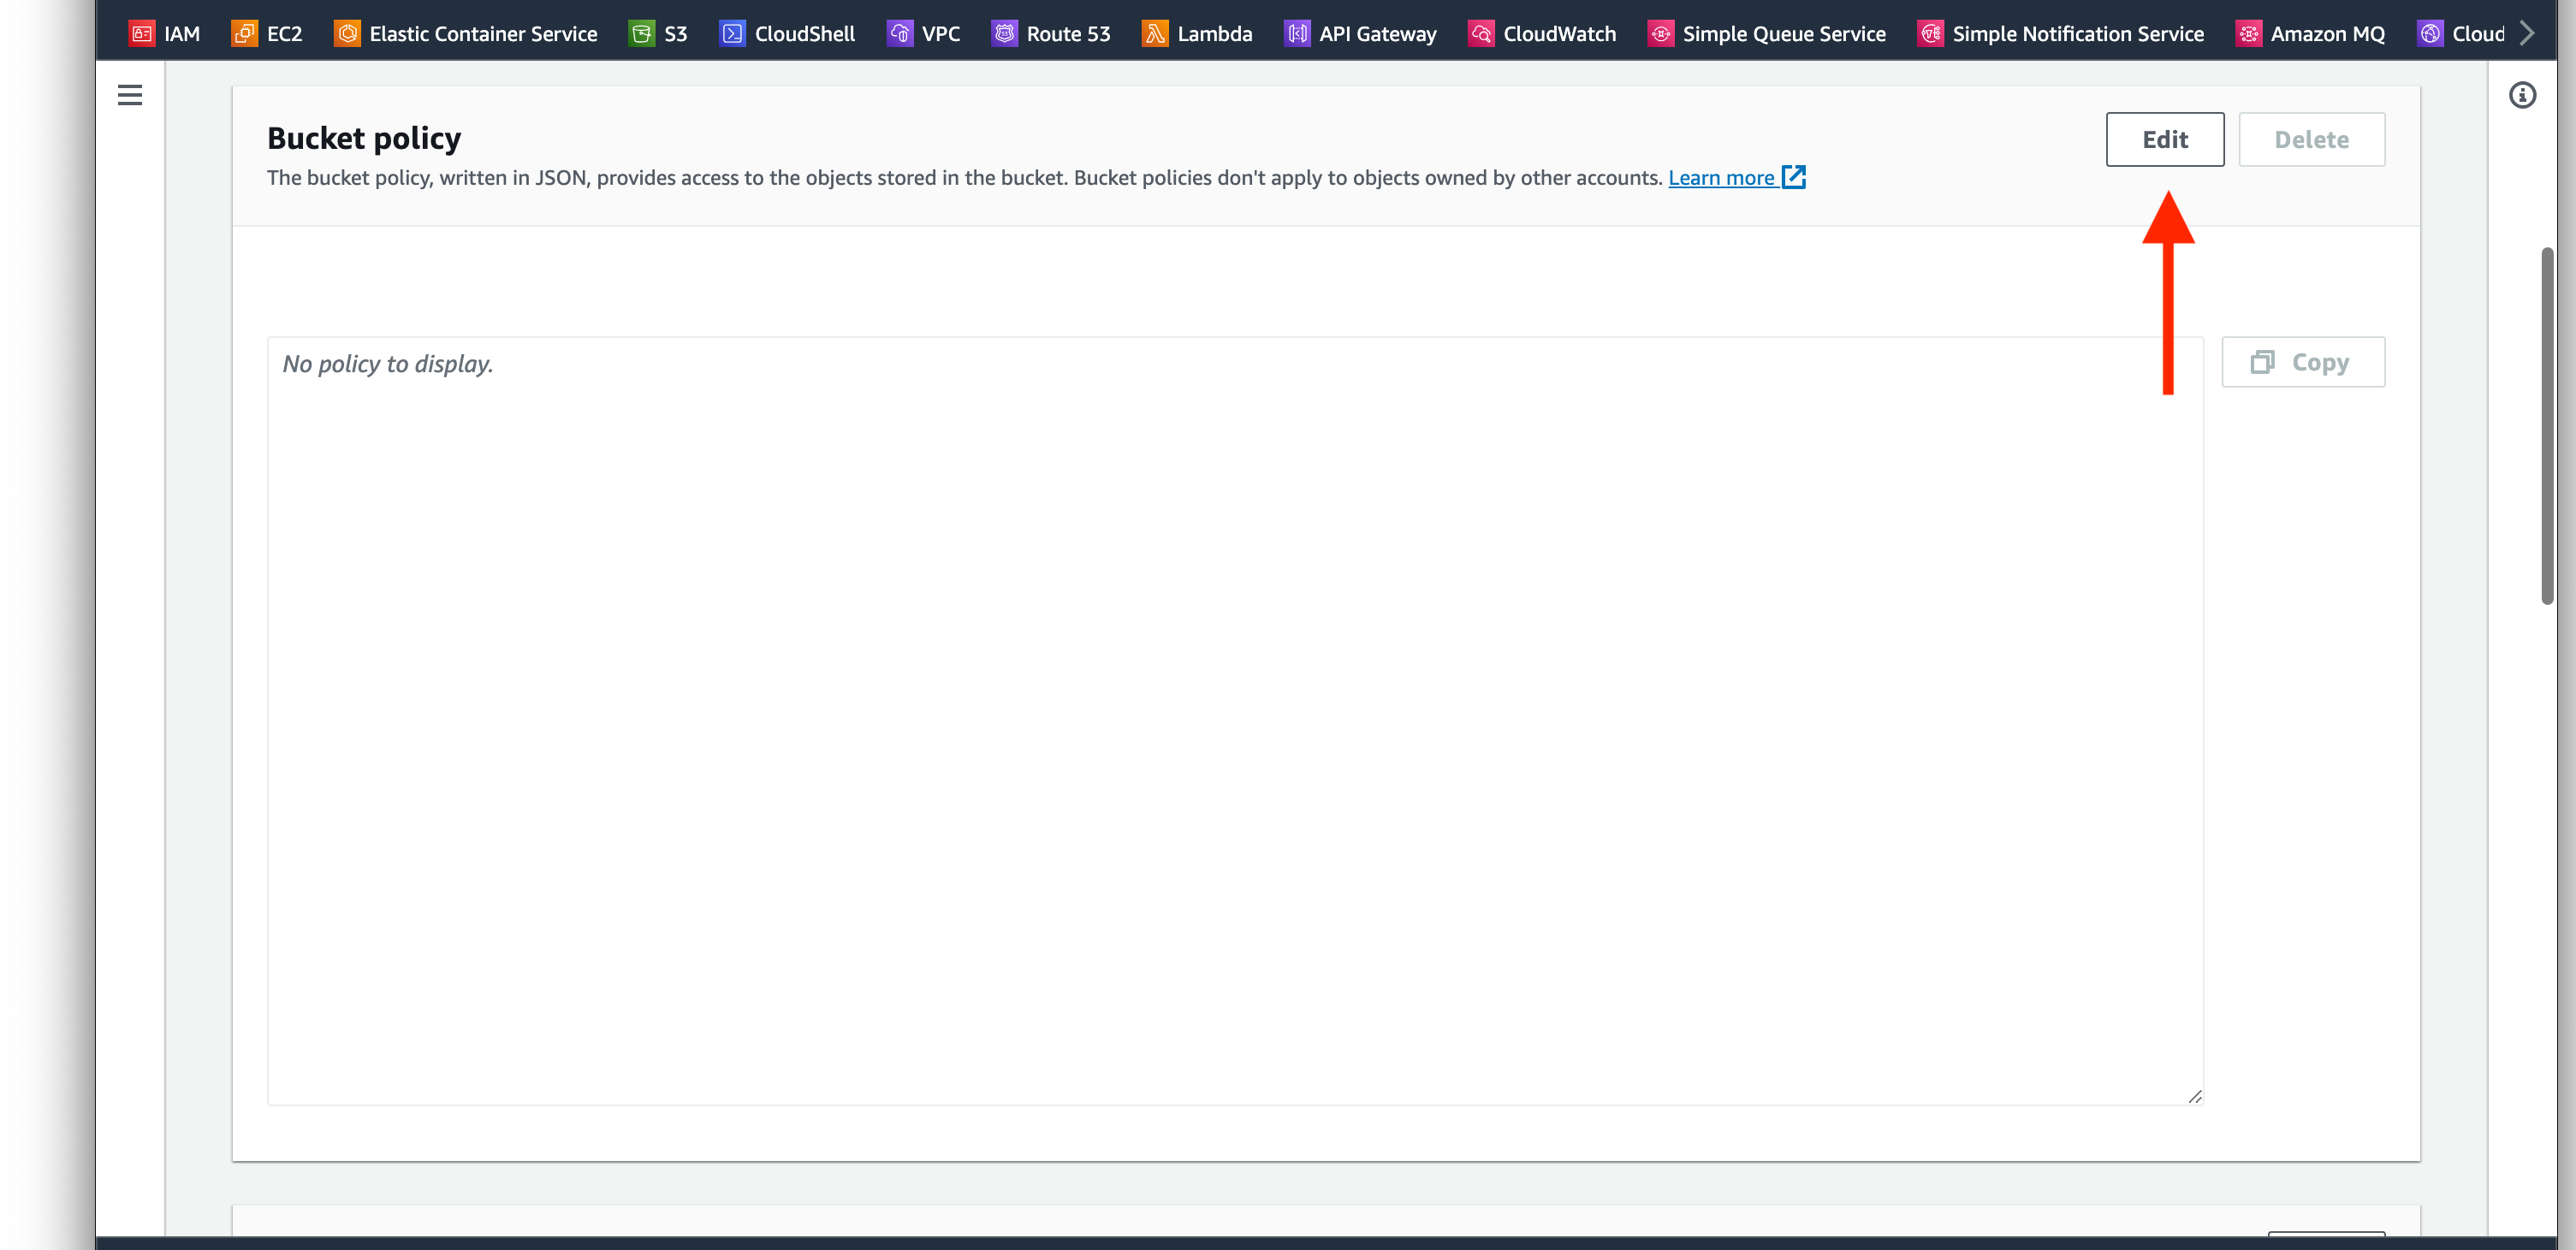
Task: Click the external link icon after Learn more
Action: coord(1794,177)
